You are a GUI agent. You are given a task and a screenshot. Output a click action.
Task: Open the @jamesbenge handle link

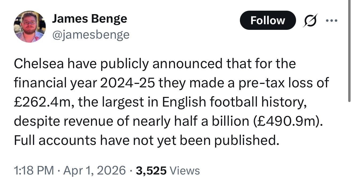tap(91, 35)
